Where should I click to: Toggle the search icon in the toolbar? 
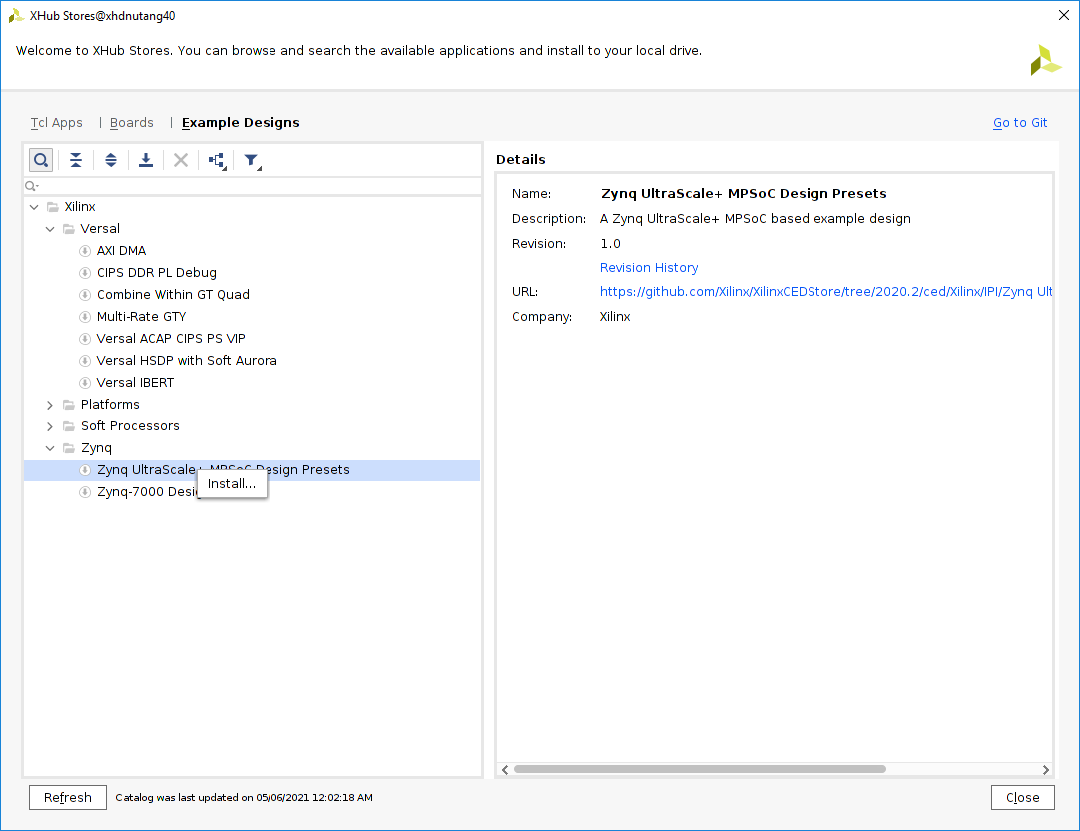[x=41, y=160]
